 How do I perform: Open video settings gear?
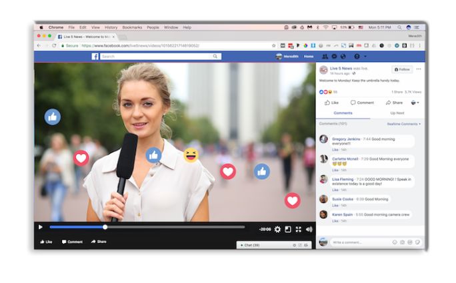click(x=277, y=229)
